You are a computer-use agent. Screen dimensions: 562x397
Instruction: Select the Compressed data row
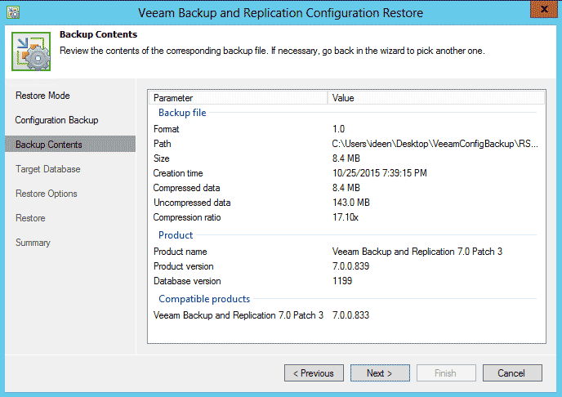coord(346,188)
